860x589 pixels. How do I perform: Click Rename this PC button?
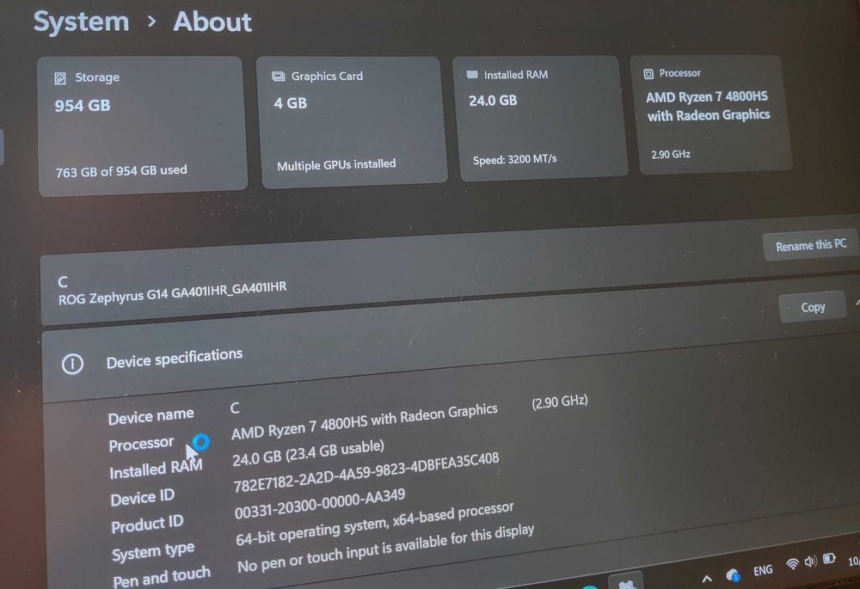coord(811,245)
